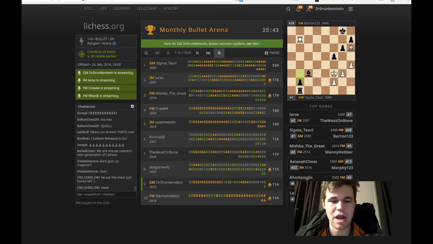Open the featured game mini chessboard
This screenshot has height=244, width=433.
pos(321,60)
